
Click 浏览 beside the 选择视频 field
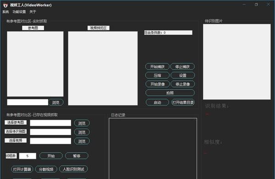(82, 141)
